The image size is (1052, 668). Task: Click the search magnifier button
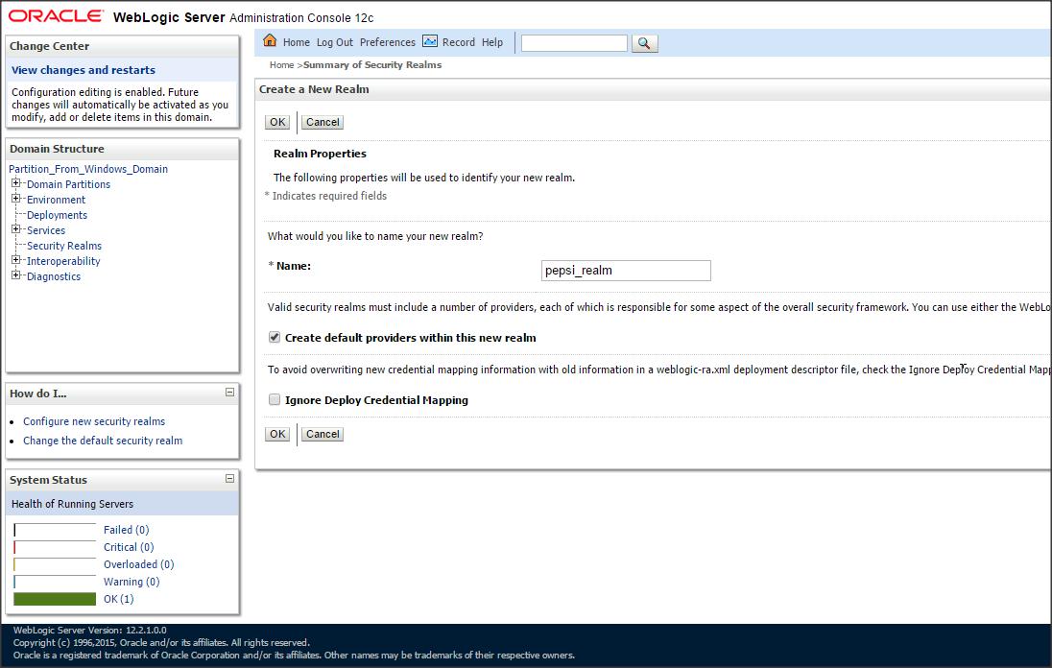(644, 43)
